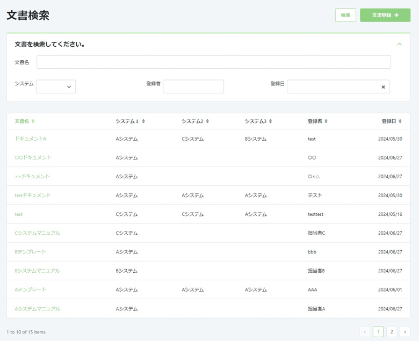419x341 pixels.
Task: Open the testドキュメント link
Action: [33, 195]
